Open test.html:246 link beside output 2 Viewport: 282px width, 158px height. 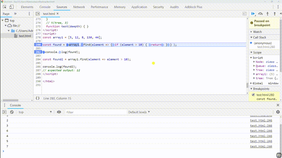[261, 121]
